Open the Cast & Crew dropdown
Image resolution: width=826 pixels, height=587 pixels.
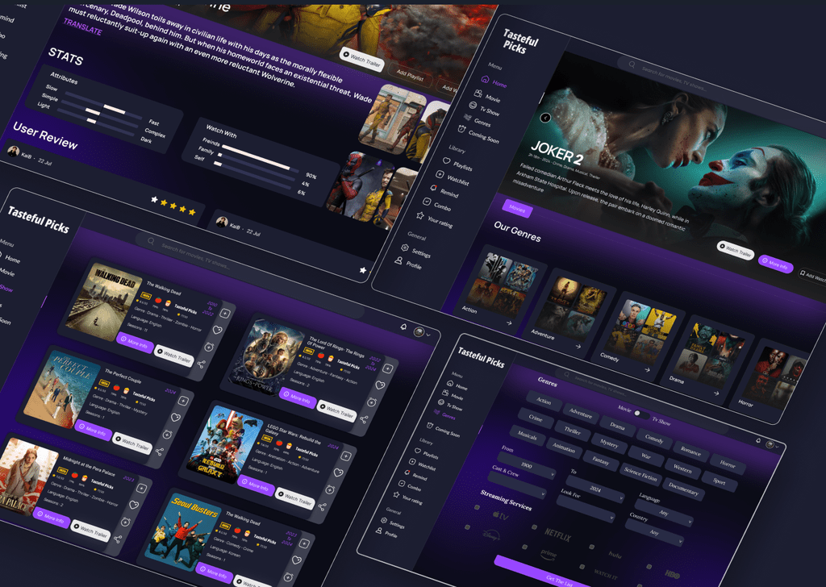click(x=517, y=485)
